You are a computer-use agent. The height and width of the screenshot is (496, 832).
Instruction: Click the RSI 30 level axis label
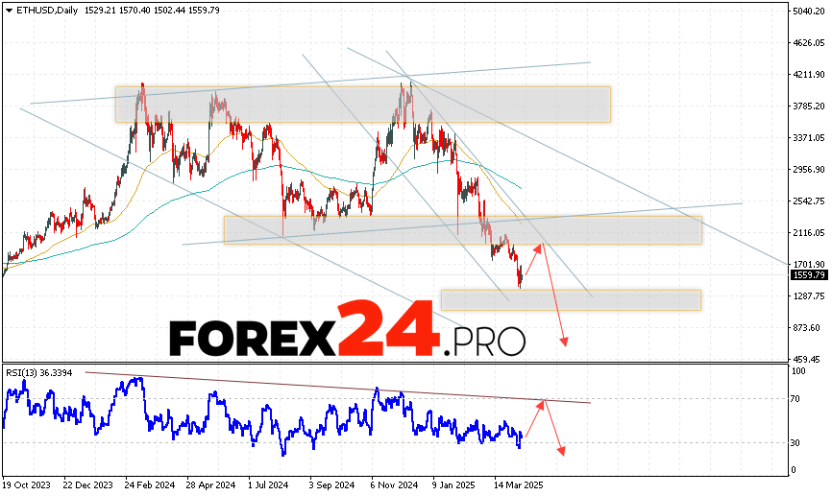pyautogui.click(x=796, y=443)
